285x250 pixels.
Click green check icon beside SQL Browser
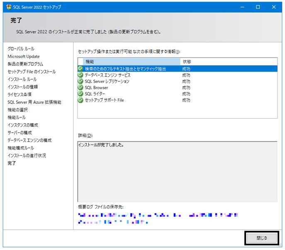(80, 87)
